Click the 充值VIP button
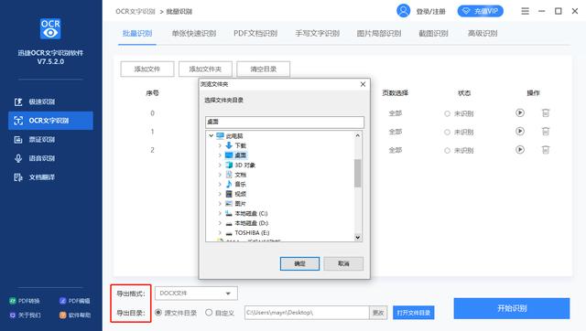The width and height of the screenshot is (586, 331). tap(481, 11)
